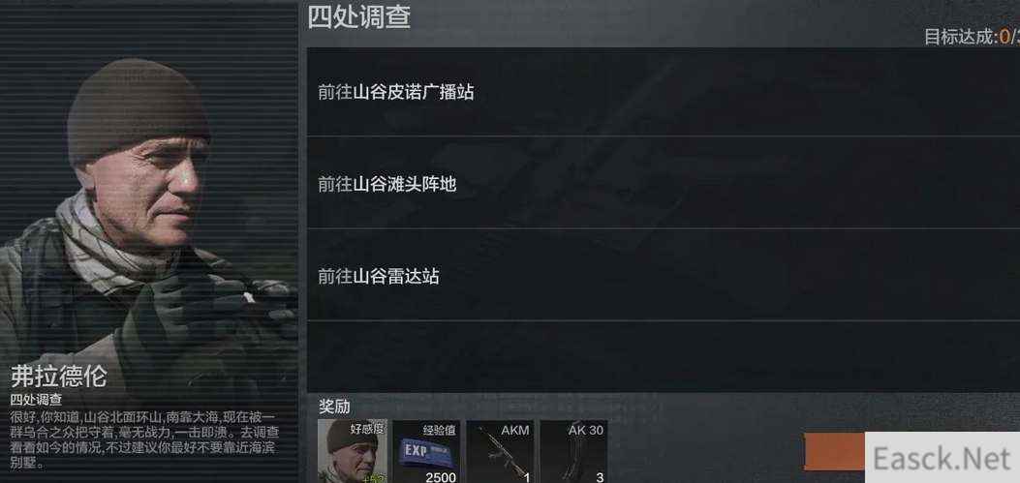Click the 目标达成 progress counter
This screenshot has width=1020, height=483.
coord(972,37)
